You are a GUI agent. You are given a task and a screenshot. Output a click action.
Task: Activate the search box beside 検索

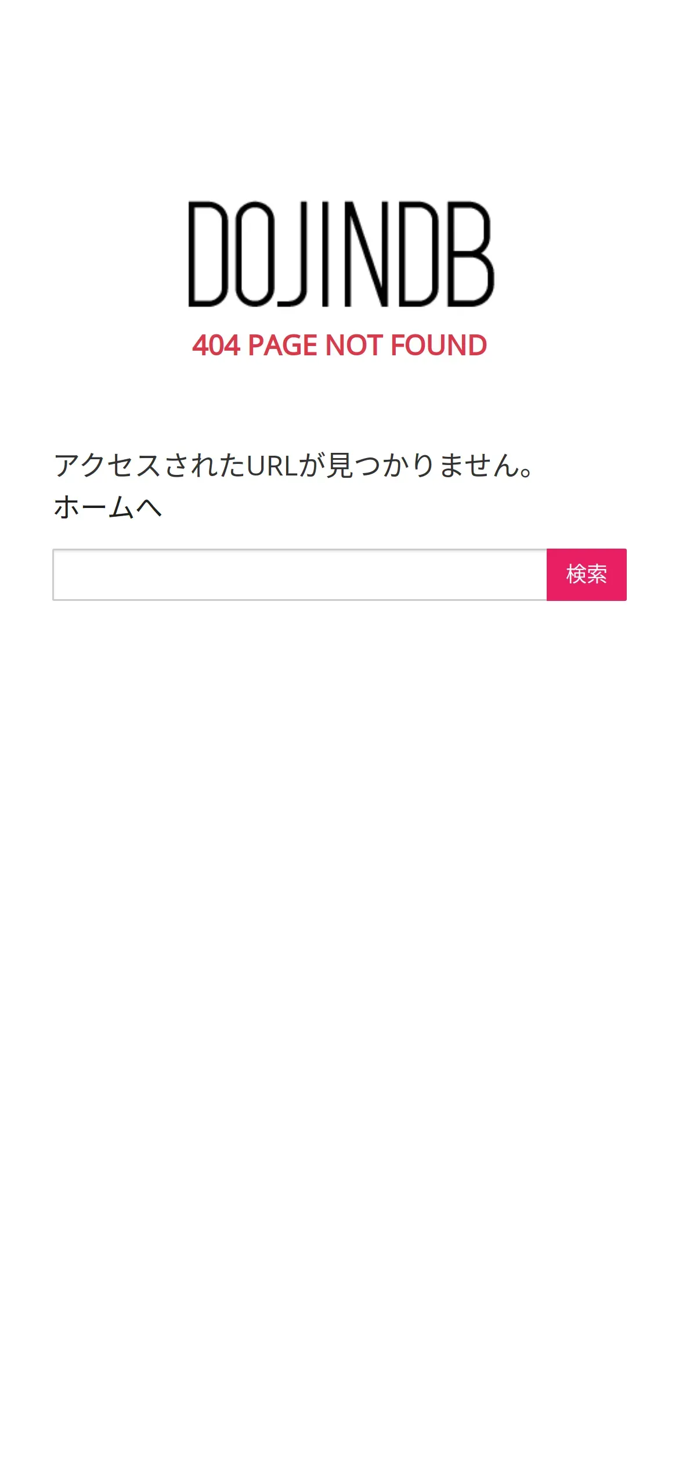coord(299,574)
